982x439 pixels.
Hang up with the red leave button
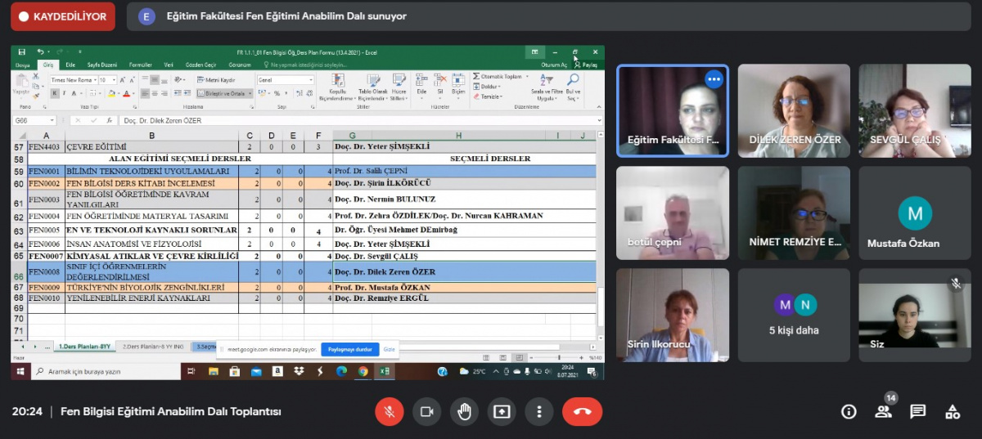[582, 411]
